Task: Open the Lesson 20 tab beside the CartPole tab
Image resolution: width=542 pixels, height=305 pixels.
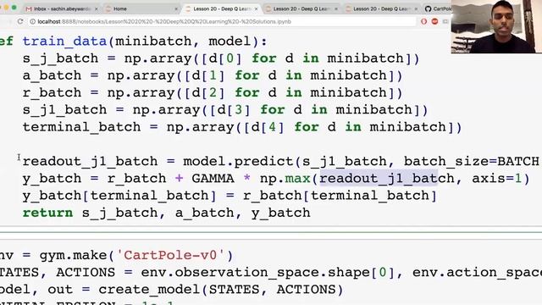Action: (x=382, y=8)
